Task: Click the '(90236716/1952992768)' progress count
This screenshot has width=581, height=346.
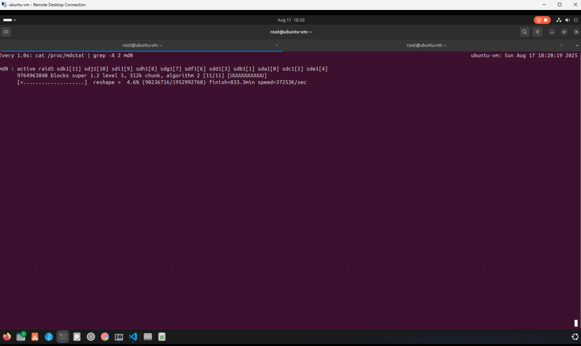Action: click(x=174, y=82)
